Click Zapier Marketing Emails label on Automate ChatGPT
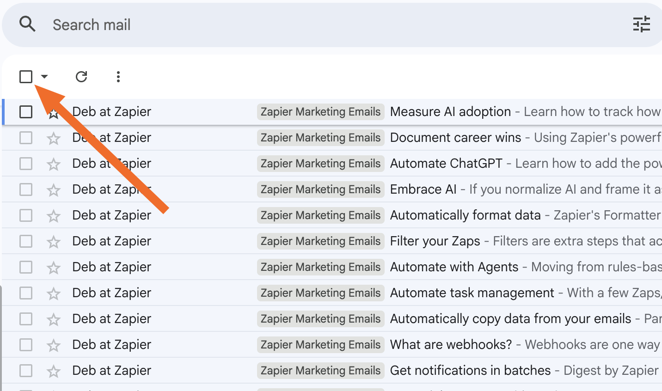 (321, 164)
